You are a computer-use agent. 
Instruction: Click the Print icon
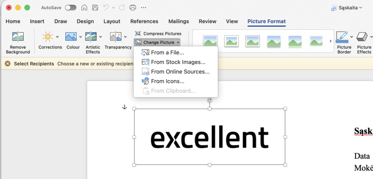pyautogui.click(x=133, y=8)
